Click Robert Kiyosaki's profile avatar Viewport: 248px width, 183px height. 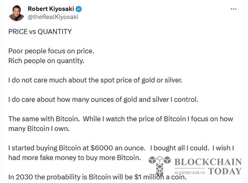point(15,12)
